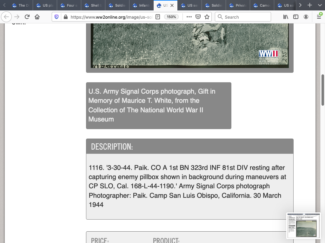Show the sidebar panel
Image resolution: width=325 pixels, height=243 pixels.
tap(296, 17)
